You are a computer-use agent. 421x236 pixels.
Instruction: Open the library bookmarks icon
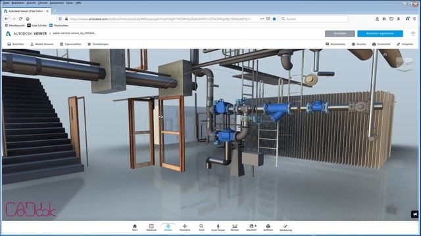point(384,19)
